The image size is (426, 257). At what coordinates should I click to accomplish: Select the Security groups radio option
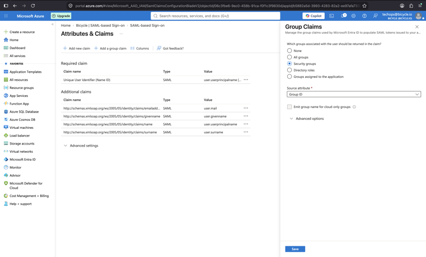(x=289, y=64)
